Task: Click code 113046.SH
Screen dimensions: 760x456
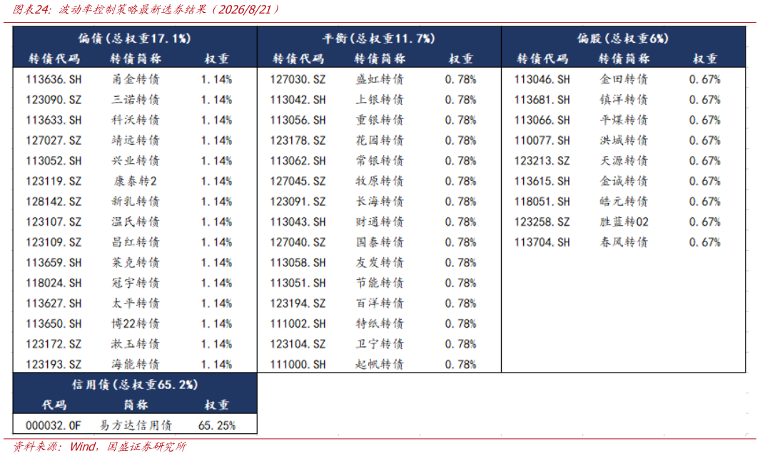Action: pyautogui.click(x=542, y=79)
